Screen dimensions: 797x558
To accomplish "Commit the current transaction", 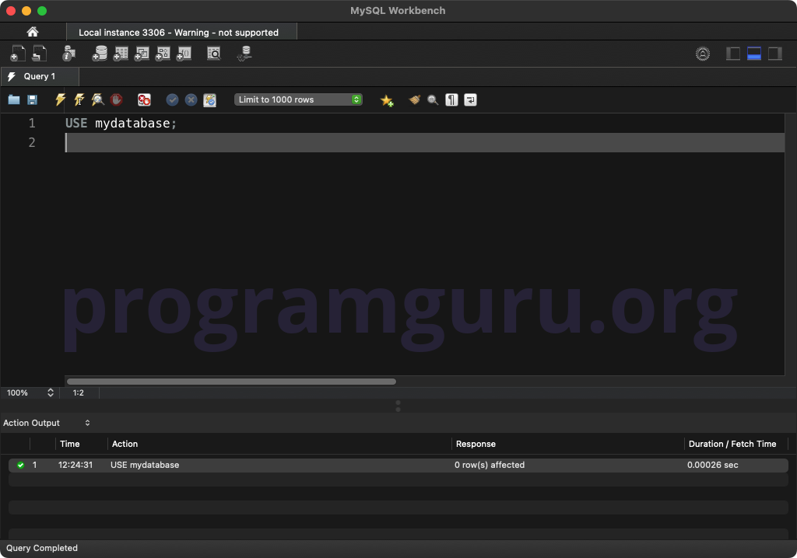I will pyautogui.click(x=172, y=99).
